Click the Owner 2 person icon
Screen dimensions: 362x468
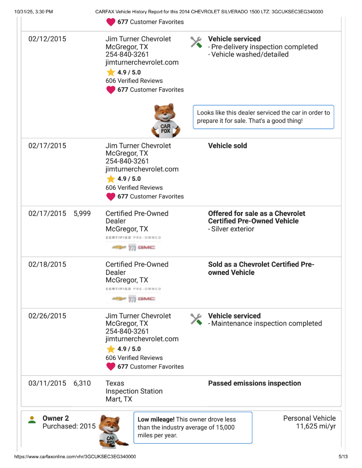32,420
